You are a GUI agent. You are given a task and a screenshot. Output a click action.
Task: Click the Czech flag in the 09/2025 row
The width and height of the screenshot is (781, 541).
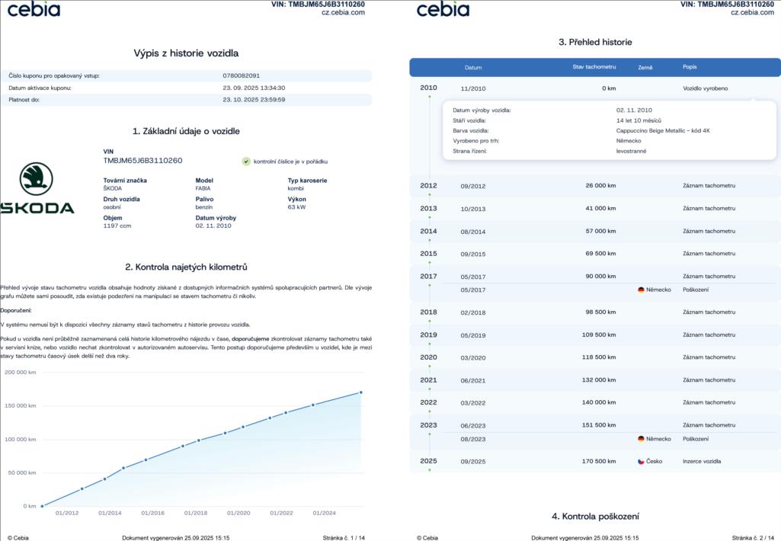click(x=641, y=461)
